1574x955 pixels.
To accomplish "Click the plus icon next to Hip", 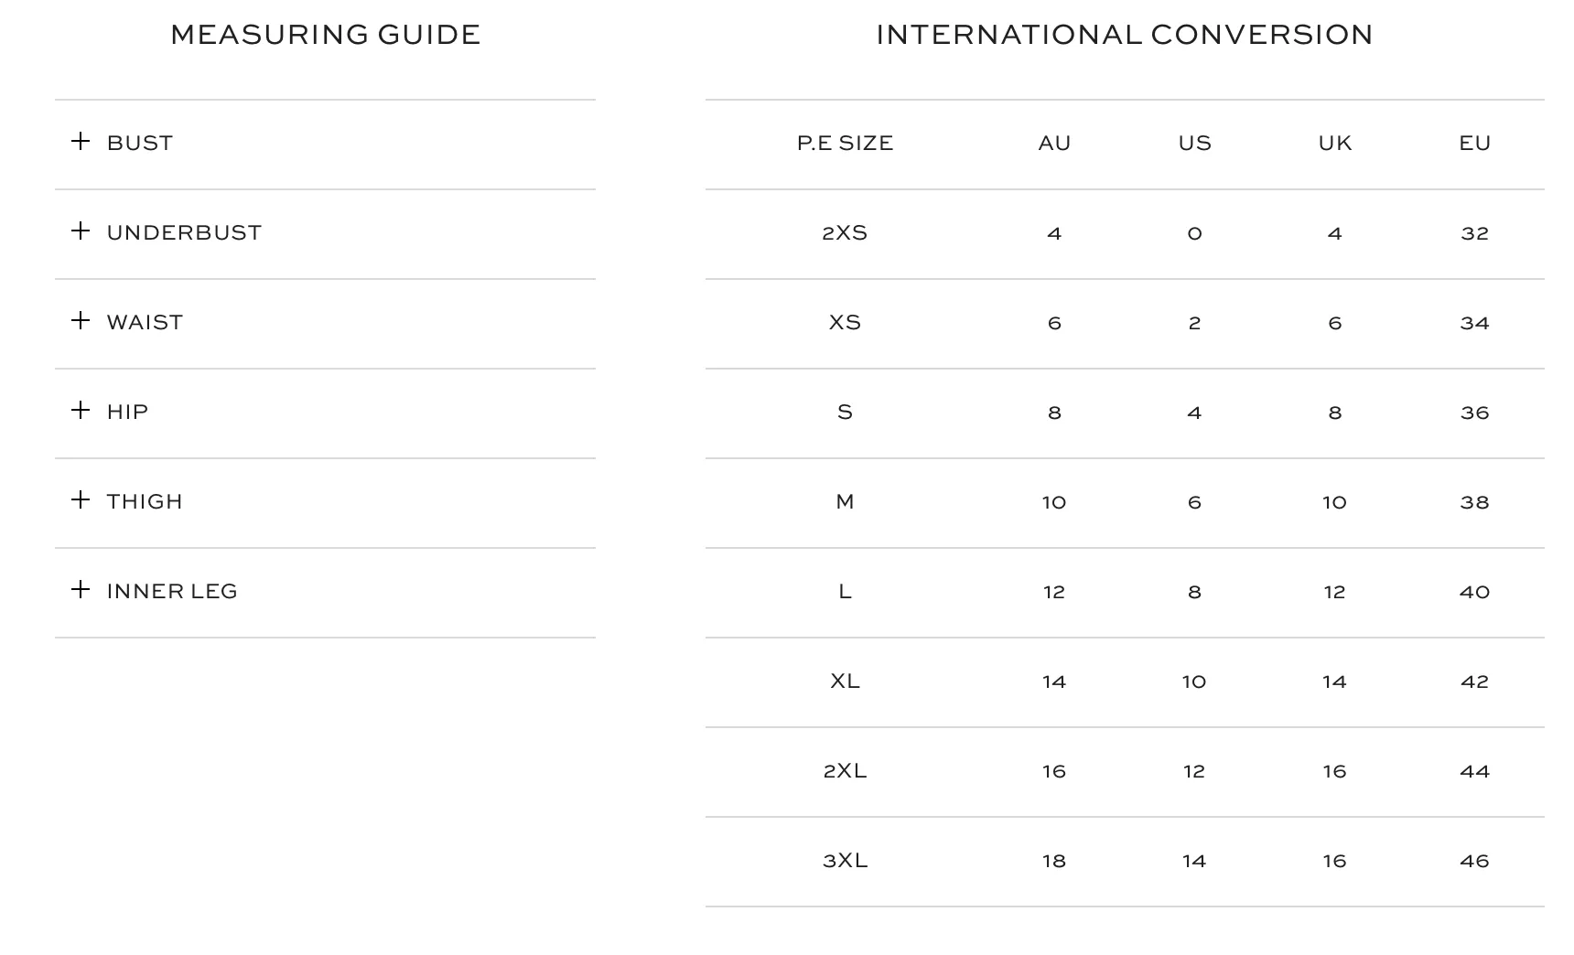I will click(81, 410).
